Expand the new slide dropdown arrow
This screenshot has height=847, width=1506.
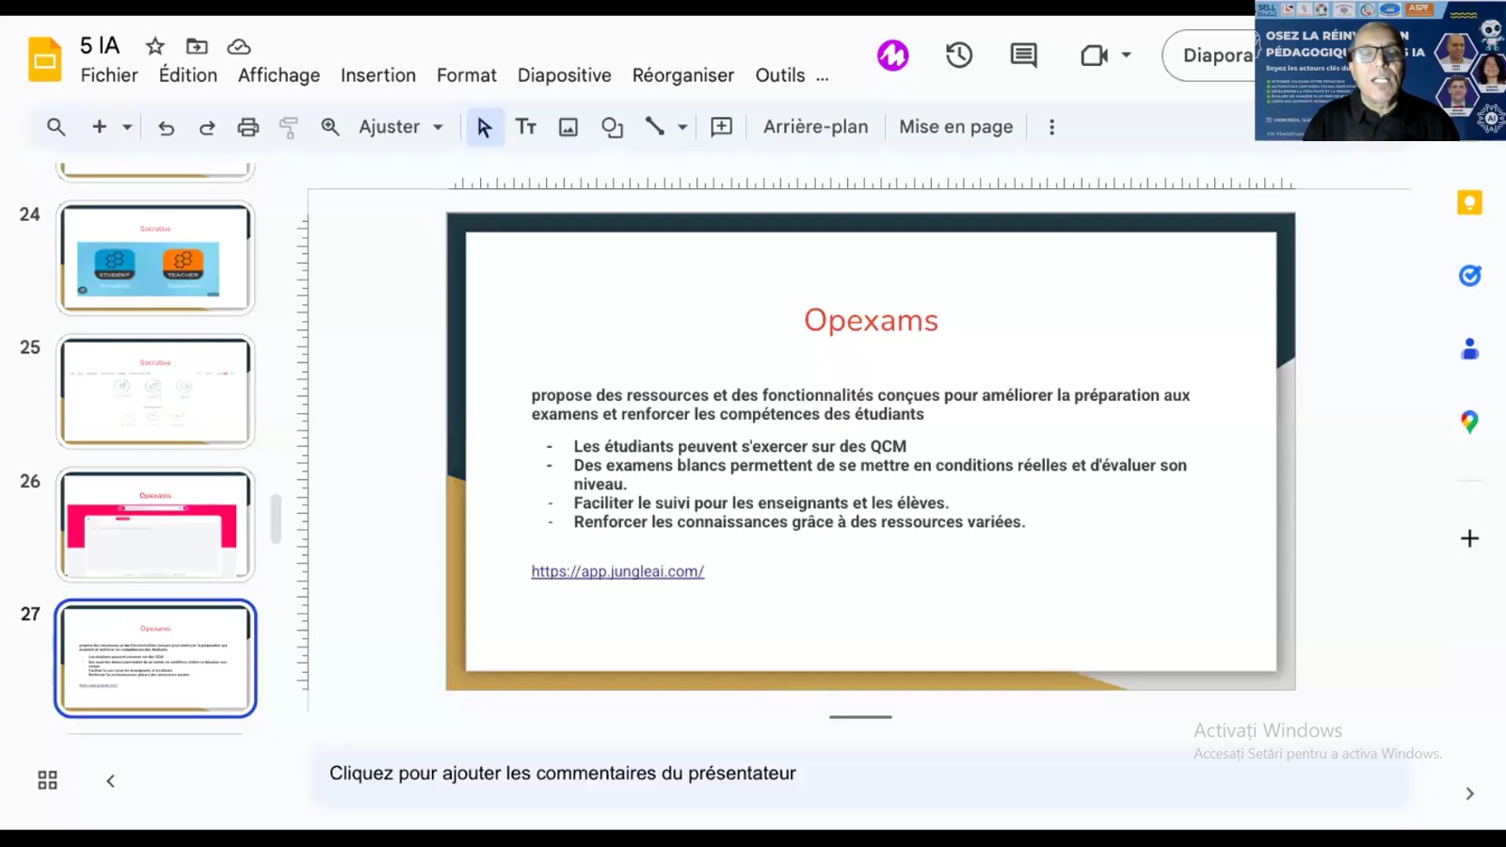pos(127,127)
